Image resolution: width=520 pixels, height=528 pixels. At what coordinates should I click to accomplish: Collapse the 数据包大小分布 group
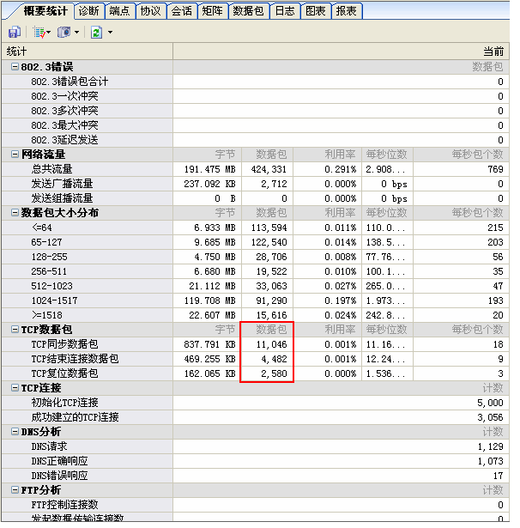click(x=15, y=212)
